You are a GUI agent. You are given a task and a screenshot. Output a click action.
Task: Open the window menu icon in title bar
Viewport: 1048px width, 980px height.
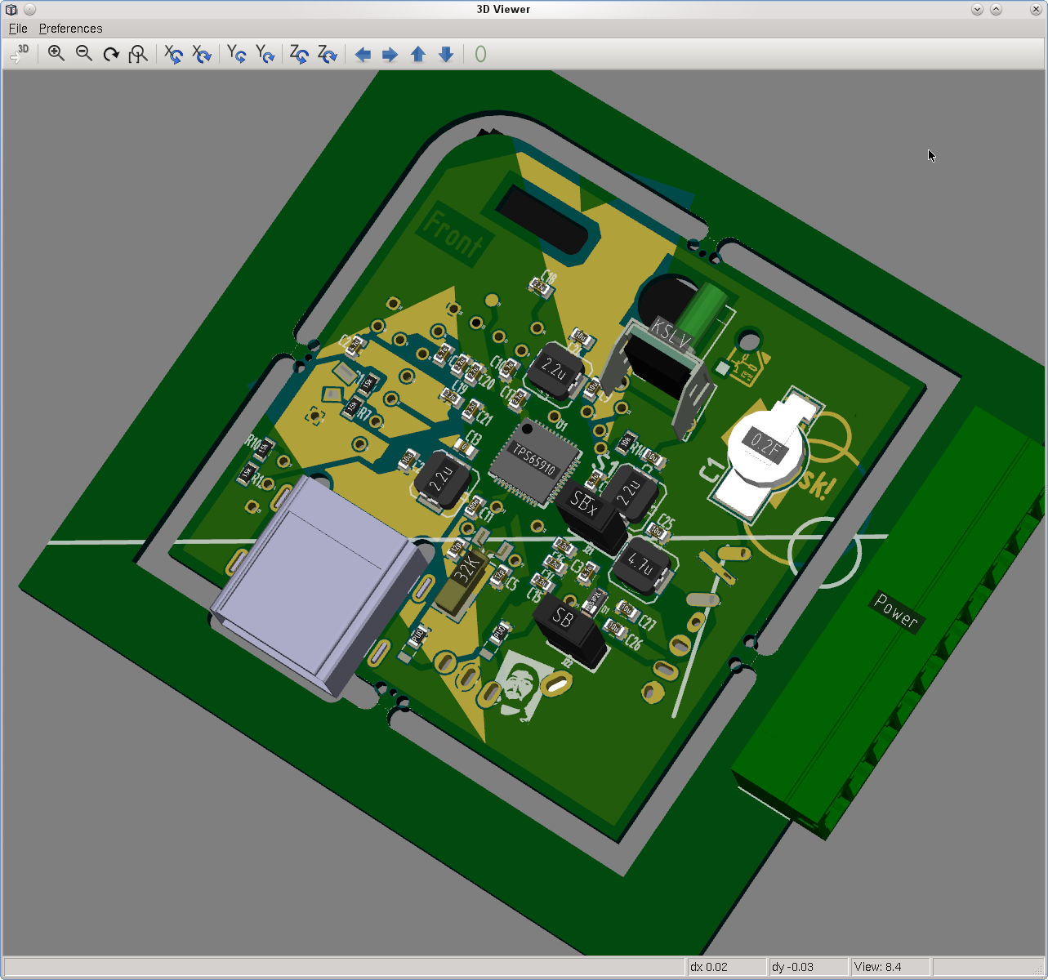[11, 10]
